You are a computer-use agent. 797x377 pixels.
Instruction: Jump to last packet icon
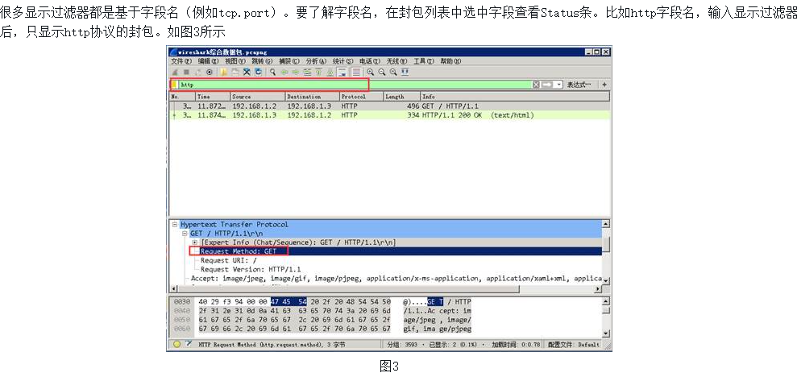coord(330,72)
